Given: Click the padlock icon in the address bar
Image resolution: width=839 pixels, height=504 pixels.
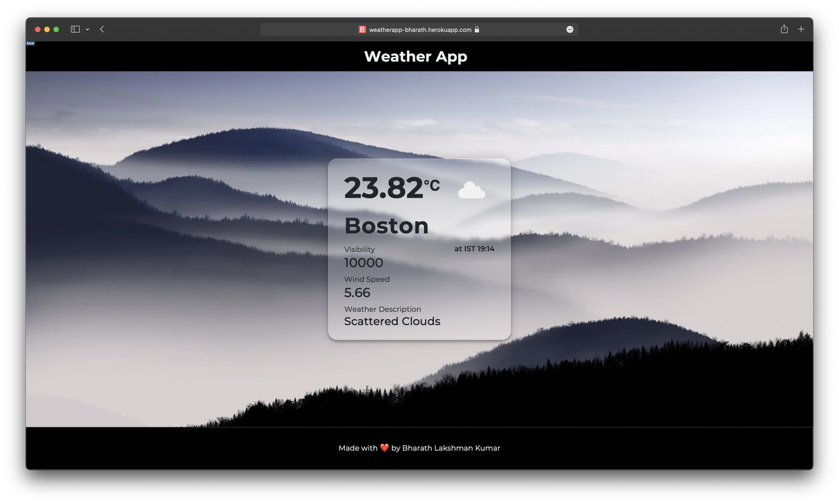Looking at the screenshot, I should pyautogui.click(x=477, y=29).
